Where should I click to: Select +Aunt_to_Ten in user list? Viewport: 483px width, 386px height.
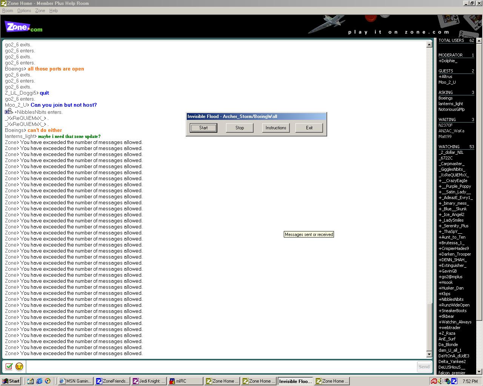coord(452,237)
